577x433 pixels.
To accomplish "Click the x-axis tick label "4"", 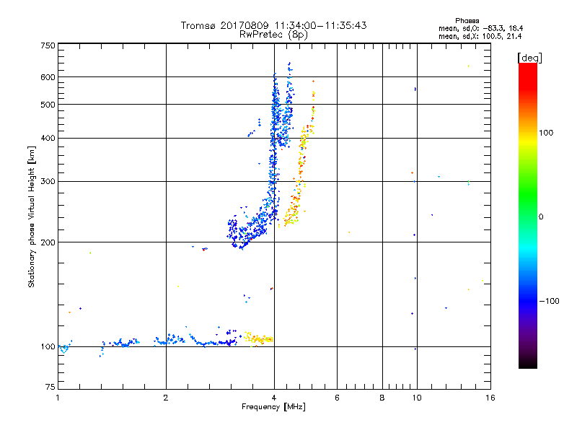I will [274, 398].
